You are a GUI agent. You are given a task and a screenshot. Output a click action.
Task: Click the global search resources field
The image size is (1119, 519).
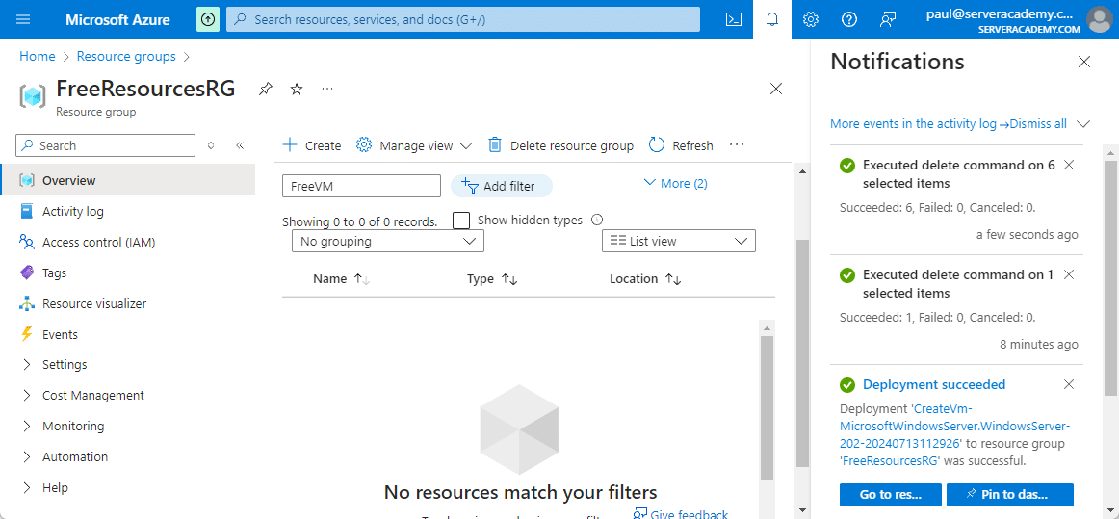[x=463, y=19]
